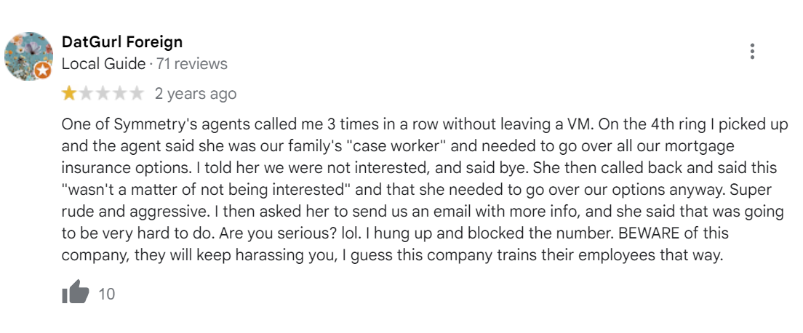Like the review using the thumbs-up icon
Image resolution: width=803 pixels, height=333 pixels.
coord(76,292)
